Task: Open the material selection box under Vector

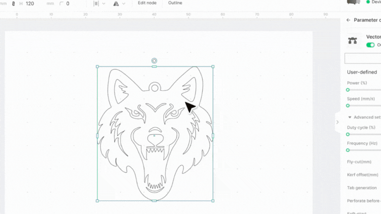Action: pos(363,58)
